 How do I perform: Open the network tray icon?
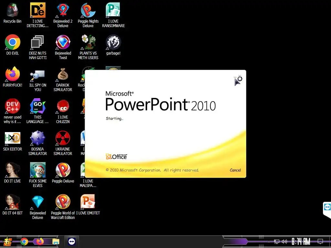[x=277, y=242]
